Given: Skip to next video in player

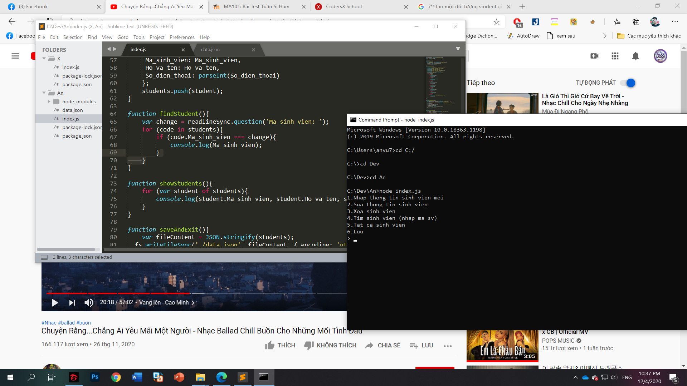Looking at the screenshot, I should (x=72, y=303).
